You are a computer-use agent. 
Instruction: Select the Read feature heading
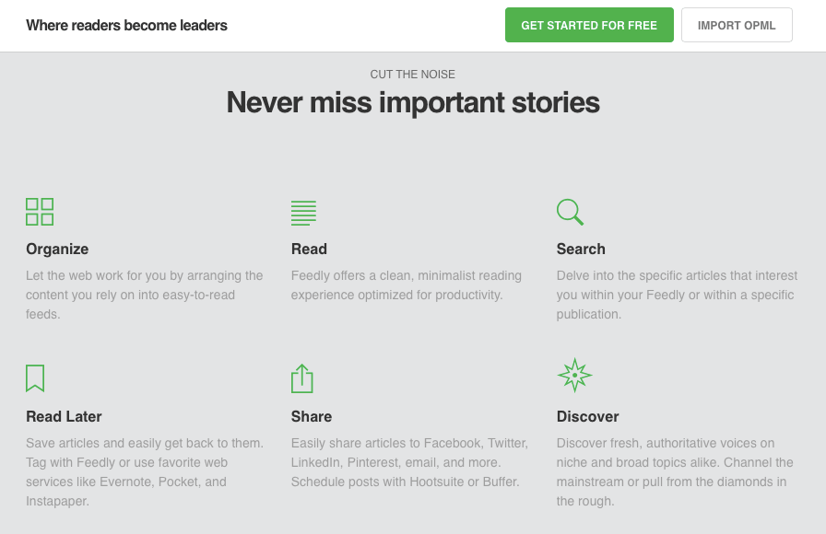click(309, 249)
